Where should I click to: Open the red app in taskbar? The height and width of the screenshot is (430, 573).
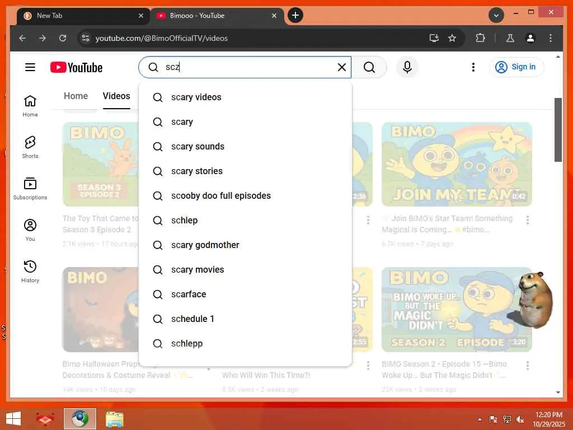45,419
